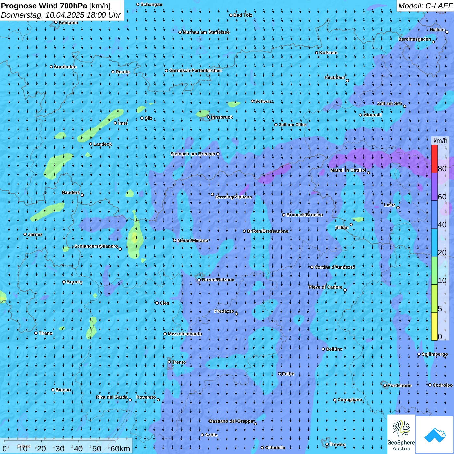The width and height of the screenshot is (454, 454).
Task: Click the Mittersill label
Action: tap(373, 115)
